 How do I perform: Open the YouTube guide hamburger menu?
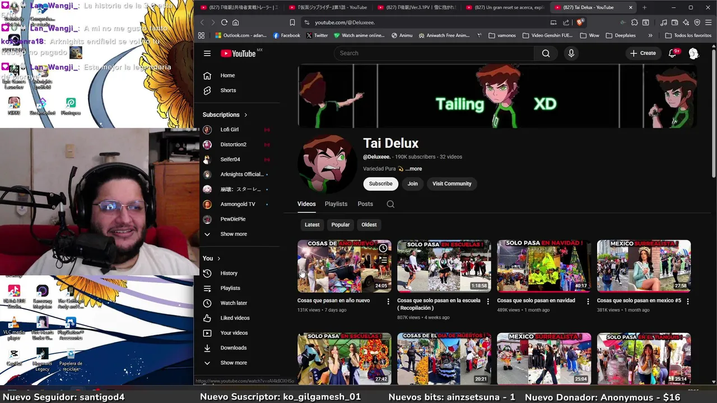[x=207, y=53]
